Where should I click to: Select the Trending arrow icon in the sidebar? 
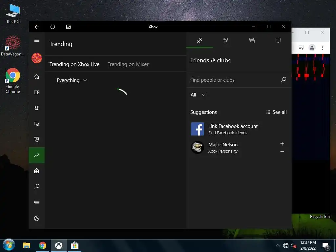pos(37,155)
